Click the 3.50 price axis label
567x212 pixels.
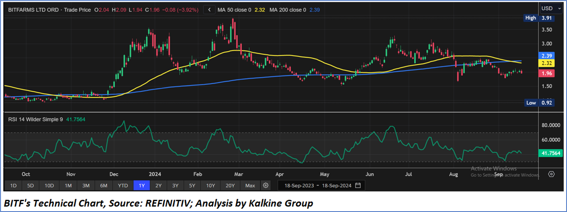point(547,30)
